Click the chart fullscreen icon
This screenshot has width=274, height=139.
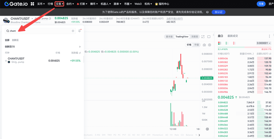[203, 37]
